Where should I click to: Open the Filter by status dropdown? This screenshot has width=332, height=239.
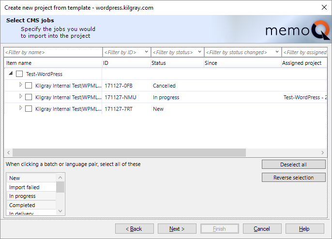click(x=199, y=52)
